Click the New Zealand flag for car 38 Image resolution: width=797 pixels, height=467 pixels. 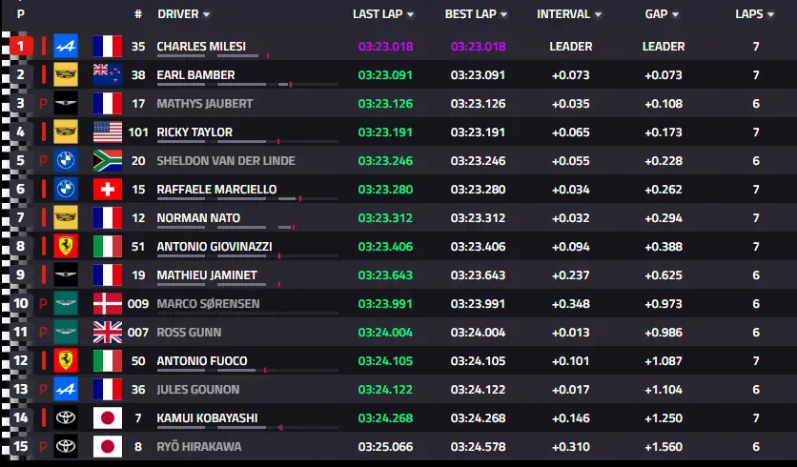(x=108, y=74)
